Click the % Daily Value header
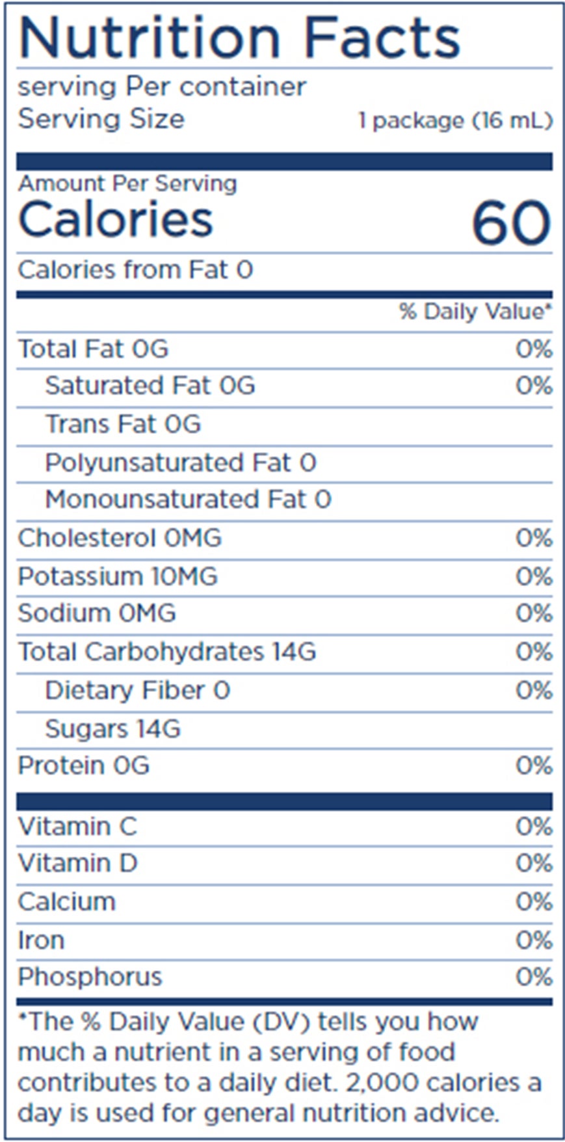The image size is (565, 1142). [476, 312]
